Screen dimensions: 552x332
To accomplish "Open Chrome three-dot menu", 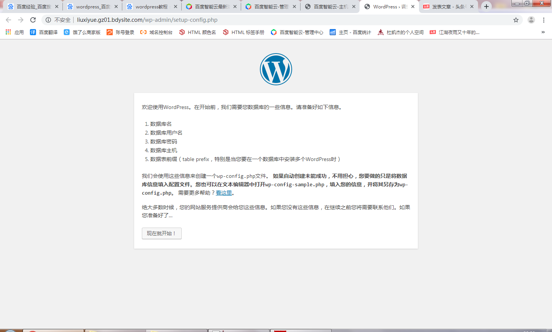I will coord(544,20).
